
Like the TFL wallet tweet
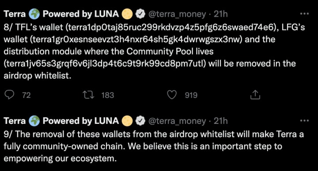tap(172, 95)
